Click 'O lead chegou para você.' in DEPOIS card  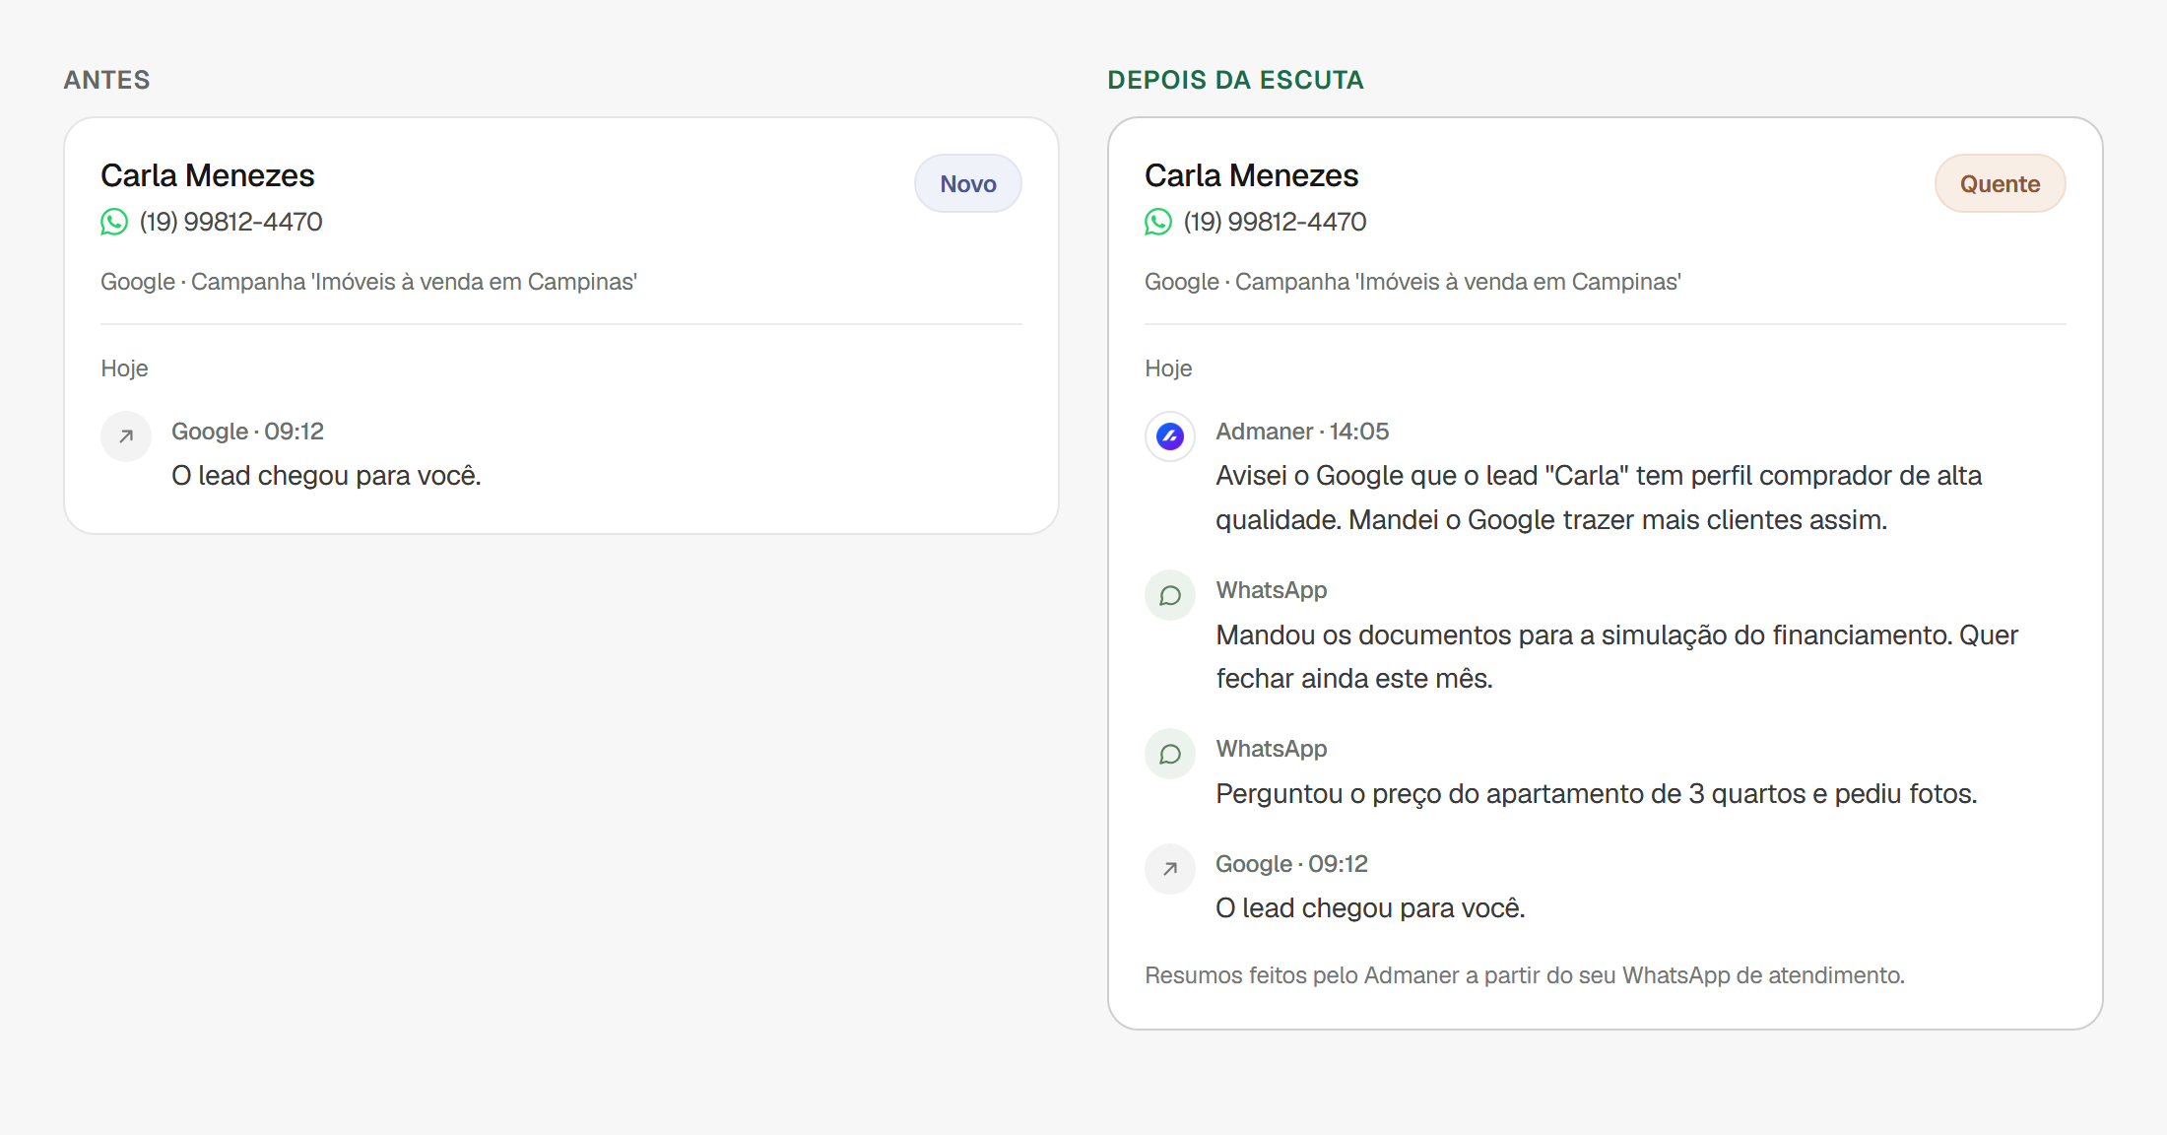pos(1370,908)
